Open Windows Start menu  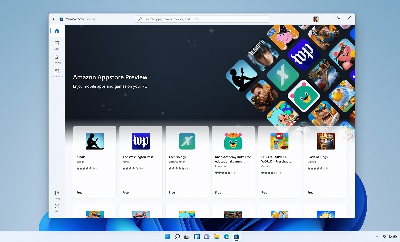click(x=167, y=237)
